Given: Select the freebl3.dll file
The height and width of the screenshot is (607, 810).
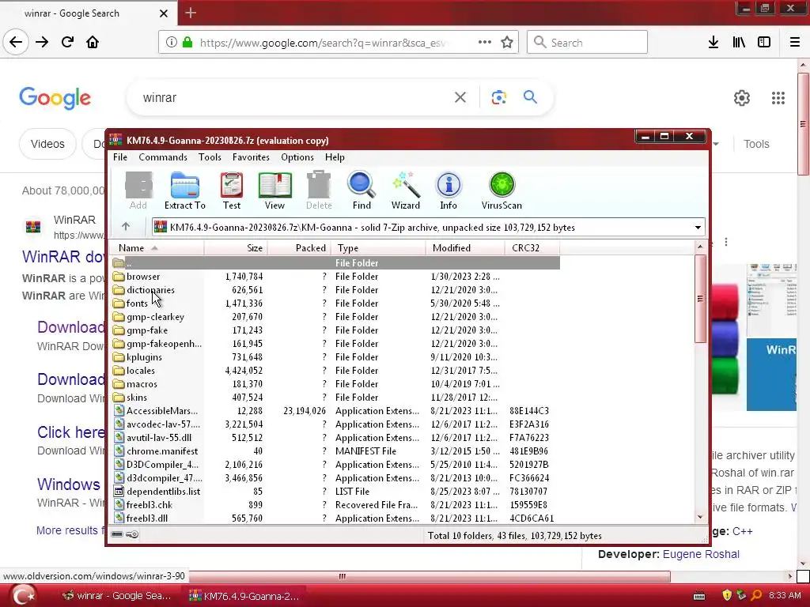Looking at the screenshot, I should pos(335,518).
